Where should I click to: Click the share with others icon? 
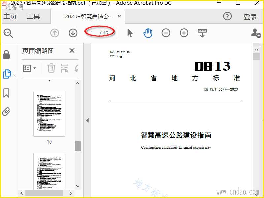click(256, 33)
